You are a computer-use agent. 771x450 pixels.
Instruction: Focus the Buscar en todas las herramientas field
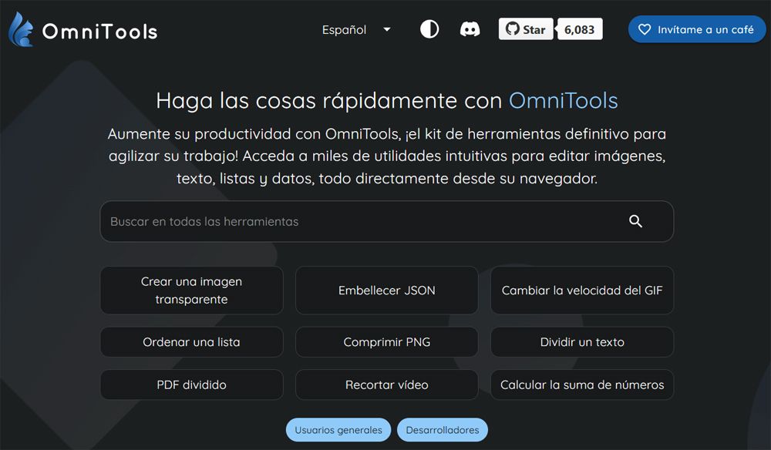point(386,221)
